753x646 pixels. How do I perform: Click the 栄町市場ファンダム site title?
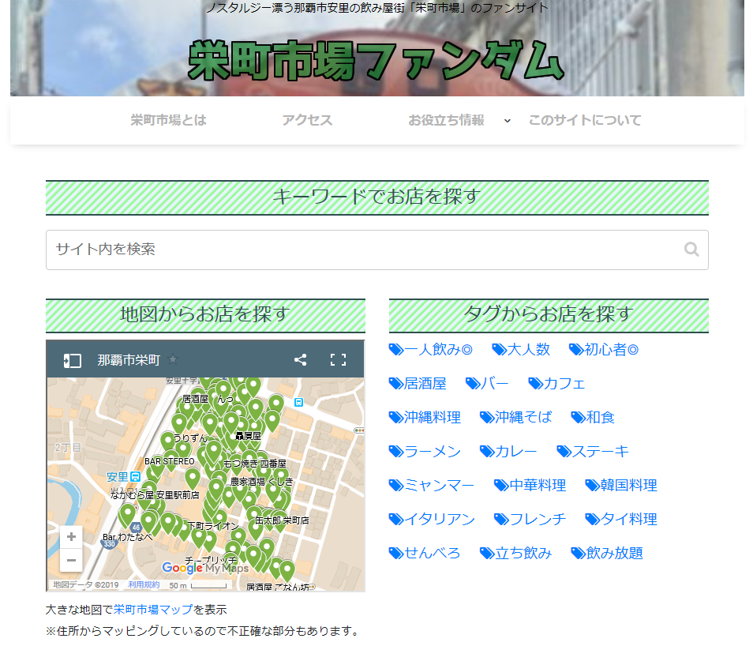pyautogui.click(x=376, y=61)
